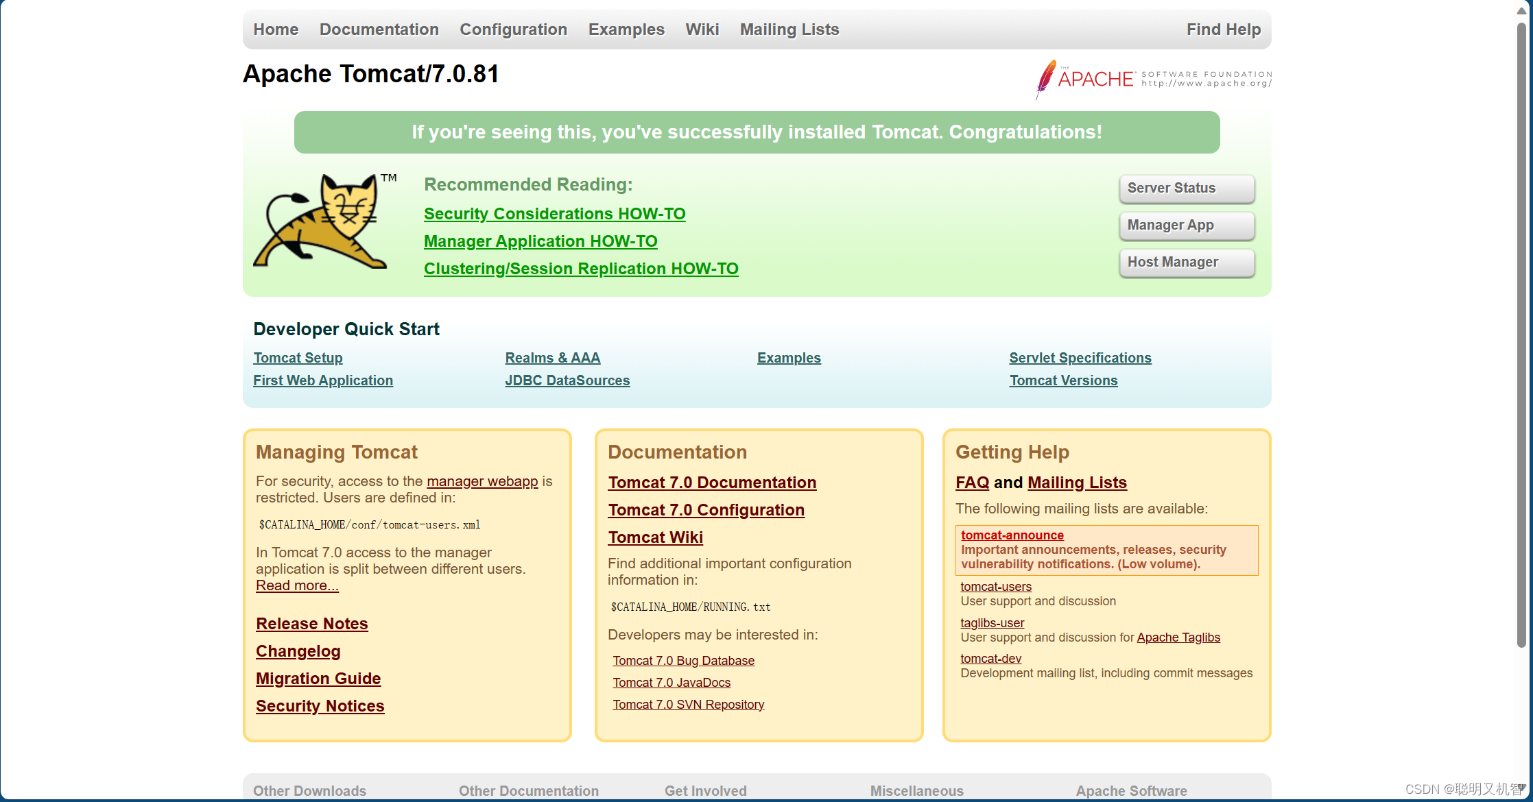The width and height of the screenshot is (1533, 802).
Task: Open the Server Status button
Action: [1186, 189]
